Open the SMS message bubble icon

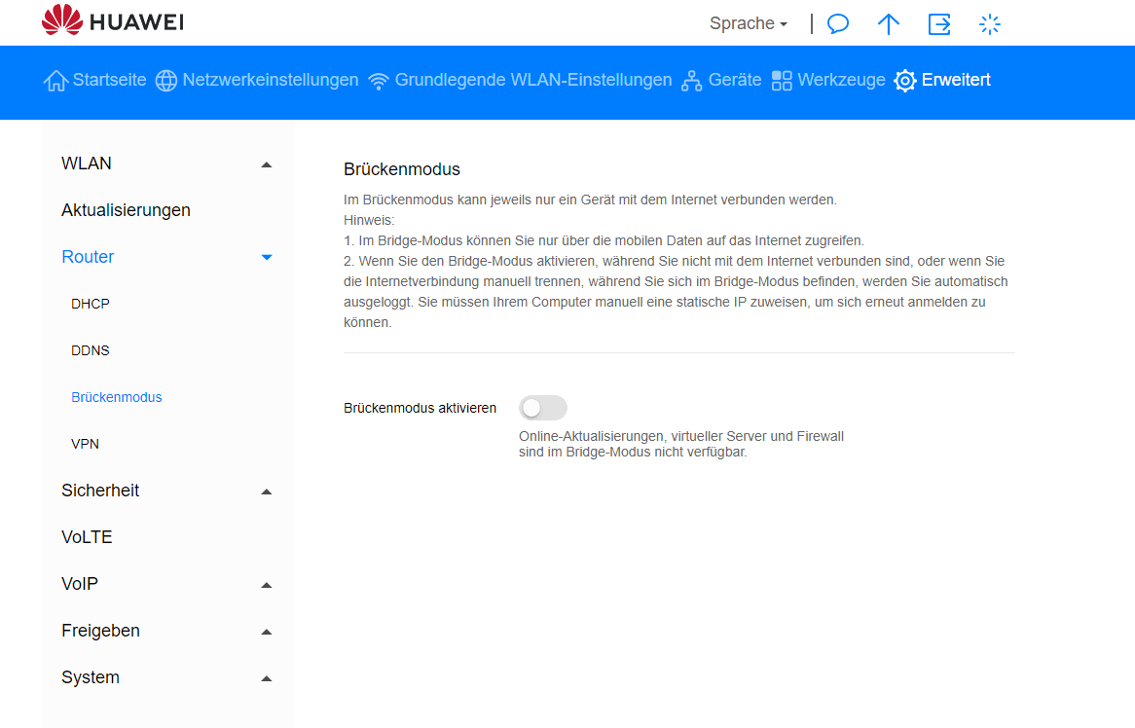(x=837, y=24)
